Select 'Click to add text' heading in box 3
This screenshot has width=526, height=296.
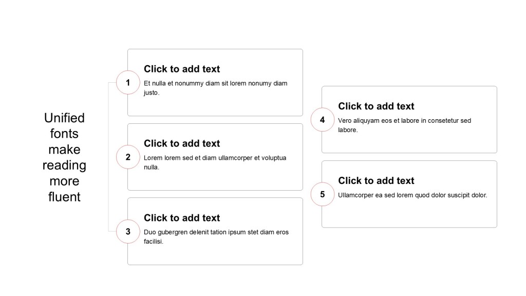(182, 218)
